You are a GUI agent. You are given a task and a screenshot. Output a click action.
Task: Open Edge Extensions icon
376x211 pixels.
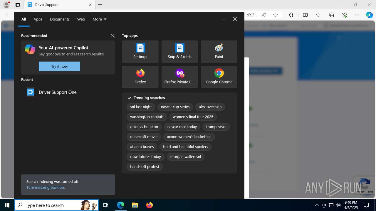[291, 15]
